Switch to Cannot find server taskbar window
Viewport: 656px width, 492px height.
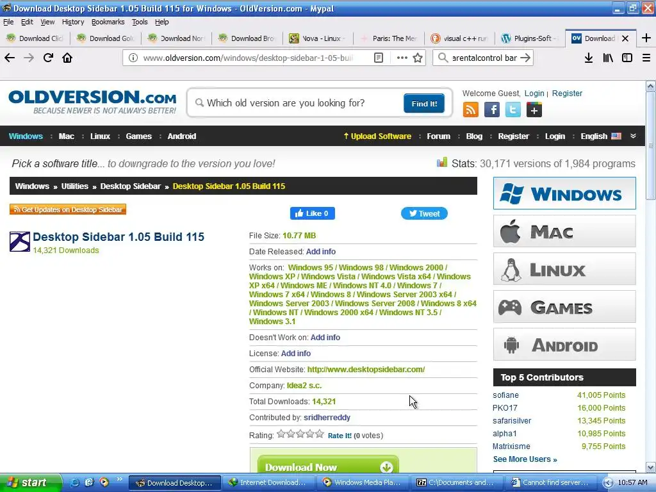[x=550, y=482]
